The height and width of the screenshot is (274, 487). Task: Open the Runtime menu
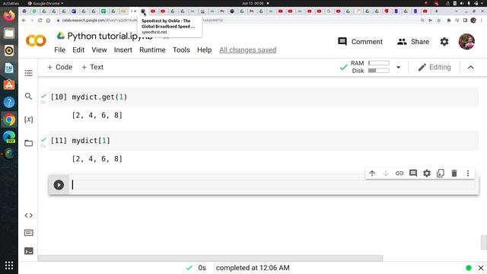click(152, 50)
